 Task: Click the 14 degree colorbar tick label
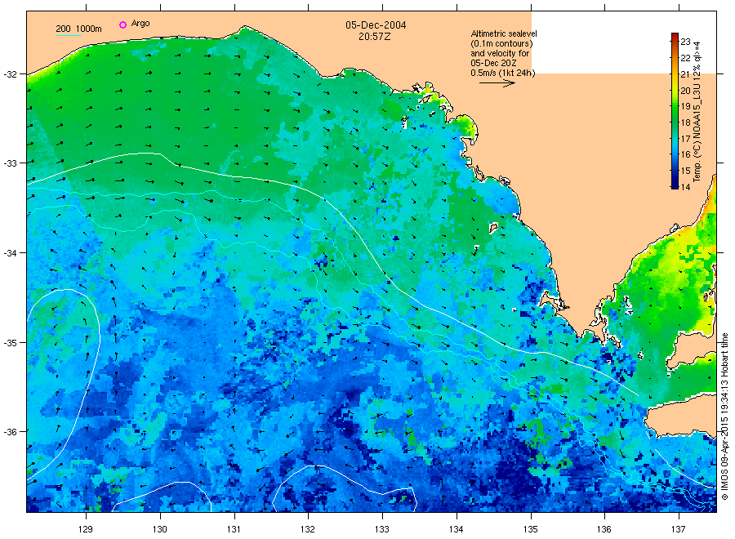686,187
